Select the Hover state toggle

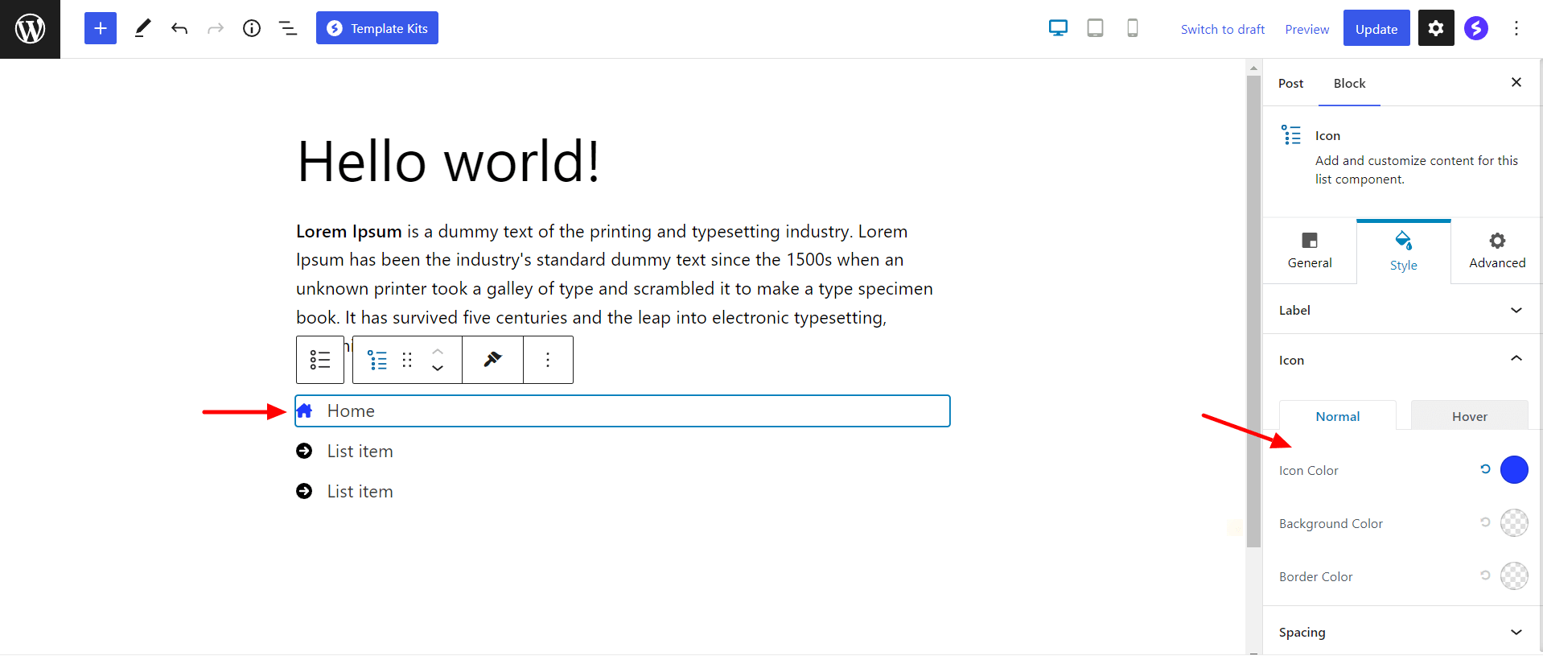1469,416
